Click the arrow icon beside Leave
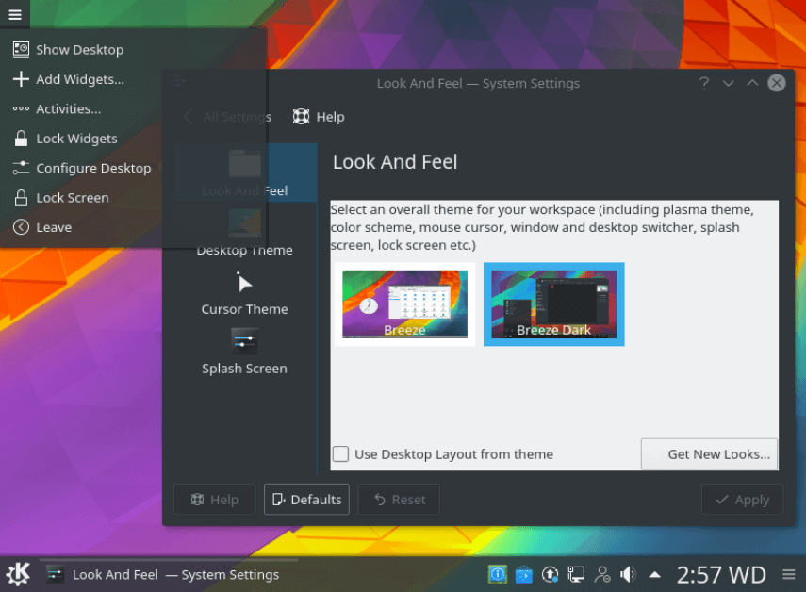The width and height of the screenshot is (806, 592). point(21,227)
